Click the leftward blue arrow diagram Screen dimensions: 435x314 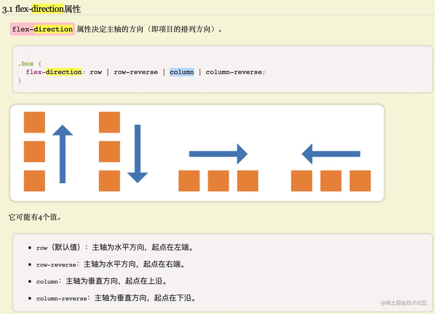point(330,154)
